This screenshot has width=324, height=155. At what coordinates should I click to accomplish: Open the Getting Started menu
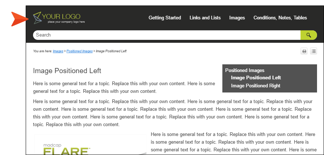[x=165, y=18]
